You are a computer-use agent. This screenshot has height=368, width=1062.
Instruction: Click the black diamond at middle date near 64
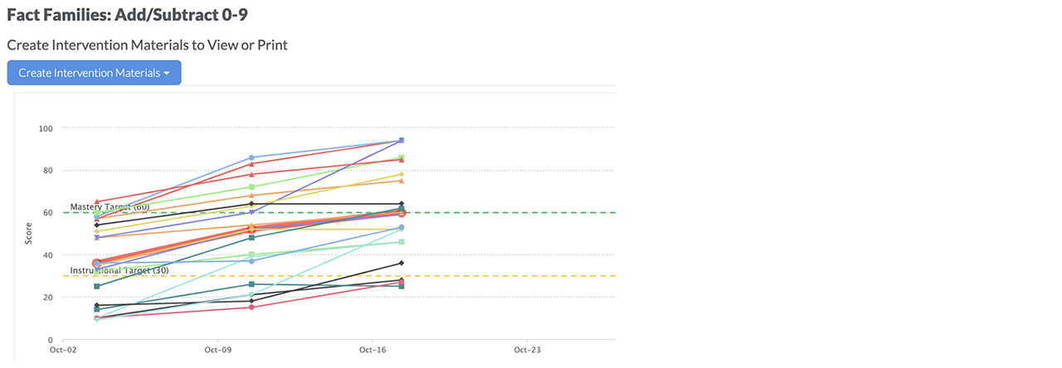click(251, 204)
